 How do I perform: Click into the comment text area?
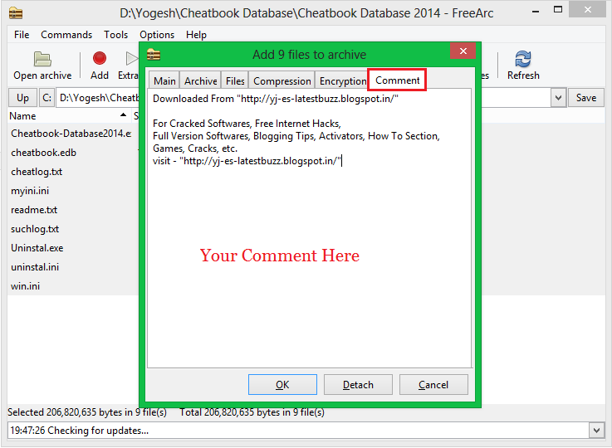click(x=309, y=228)
